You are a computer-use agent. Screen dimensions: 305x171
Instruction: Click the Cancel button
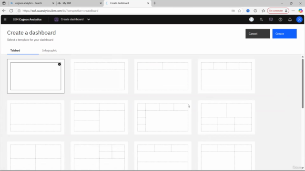[258, 34]
